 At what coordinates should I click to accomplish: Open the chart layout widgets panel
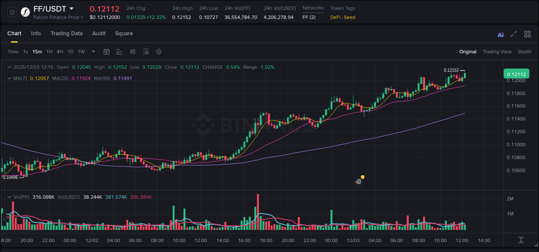pyautogui.click(x=527, y=34)
